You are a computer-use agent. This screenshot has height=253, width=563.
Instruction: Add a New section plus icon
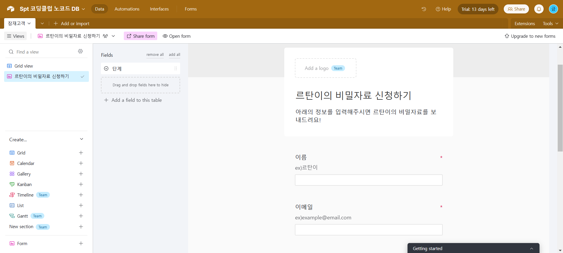[x=81, y=227]
